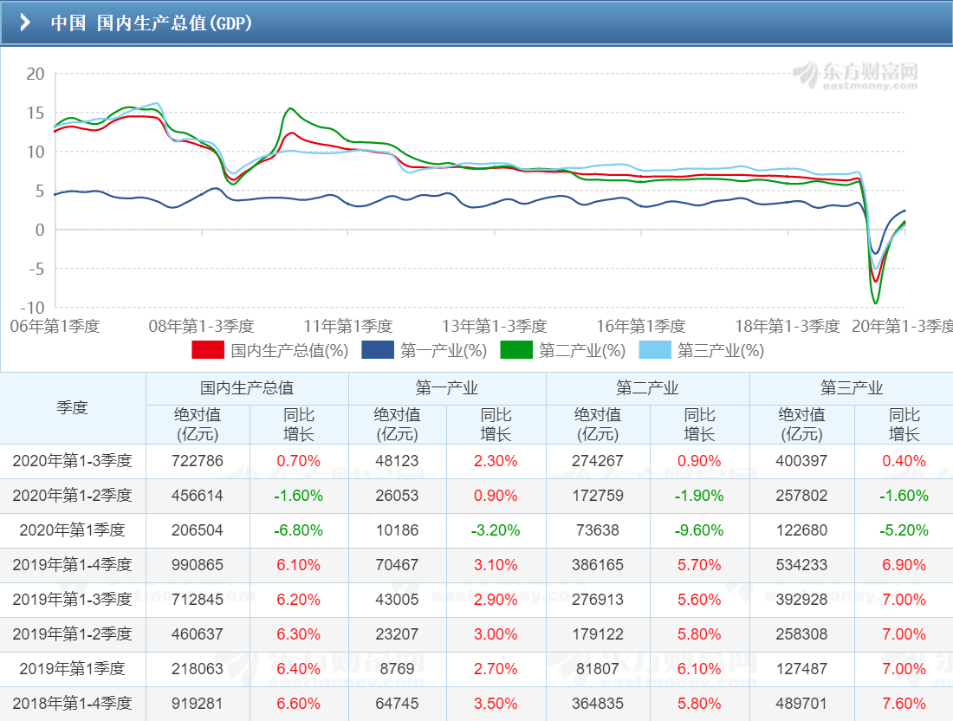Select the 2018年第1-4季度 row label

73,704
